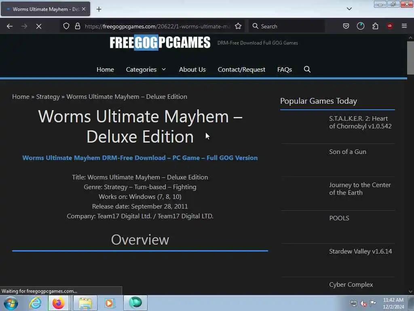Click the taskbar clock 11:42 AM
The height and width of the screenshot is (311, 414).
(x=393, y=300)
